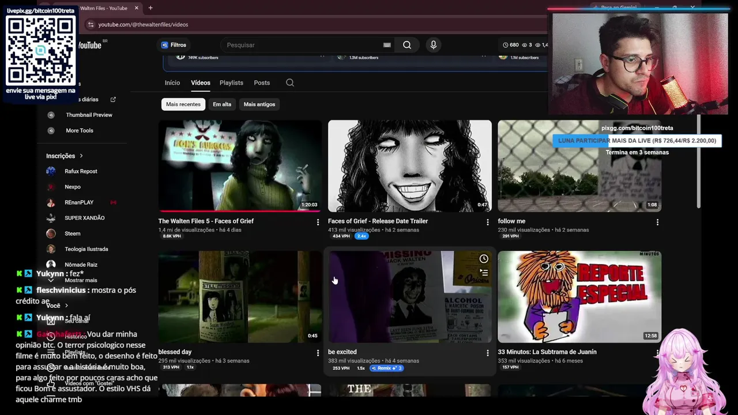This screenshot has height=415, width=738.
Task: Click the Inscrições sidebar heading
Action: click(x=61, y=156)
